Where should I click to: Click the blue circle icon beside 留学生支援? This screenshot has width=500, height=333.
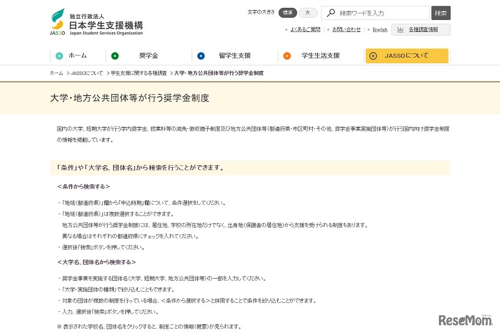point(201,56)
